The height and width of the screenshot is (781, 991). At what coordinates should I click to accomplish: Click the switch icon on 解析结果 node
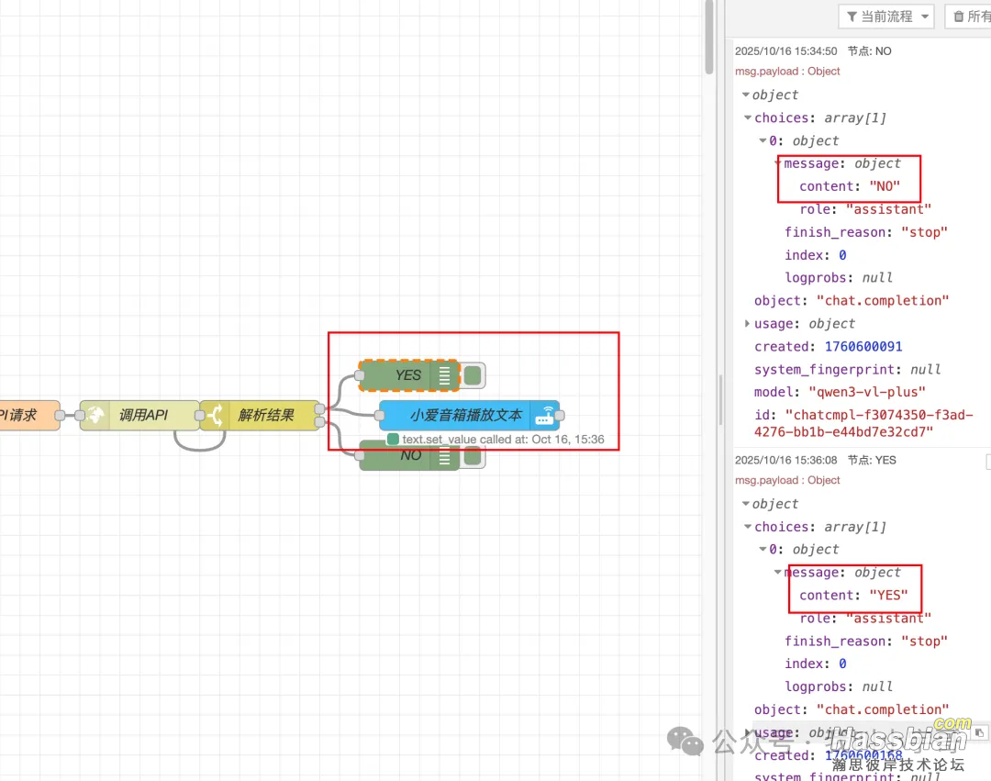215,415
